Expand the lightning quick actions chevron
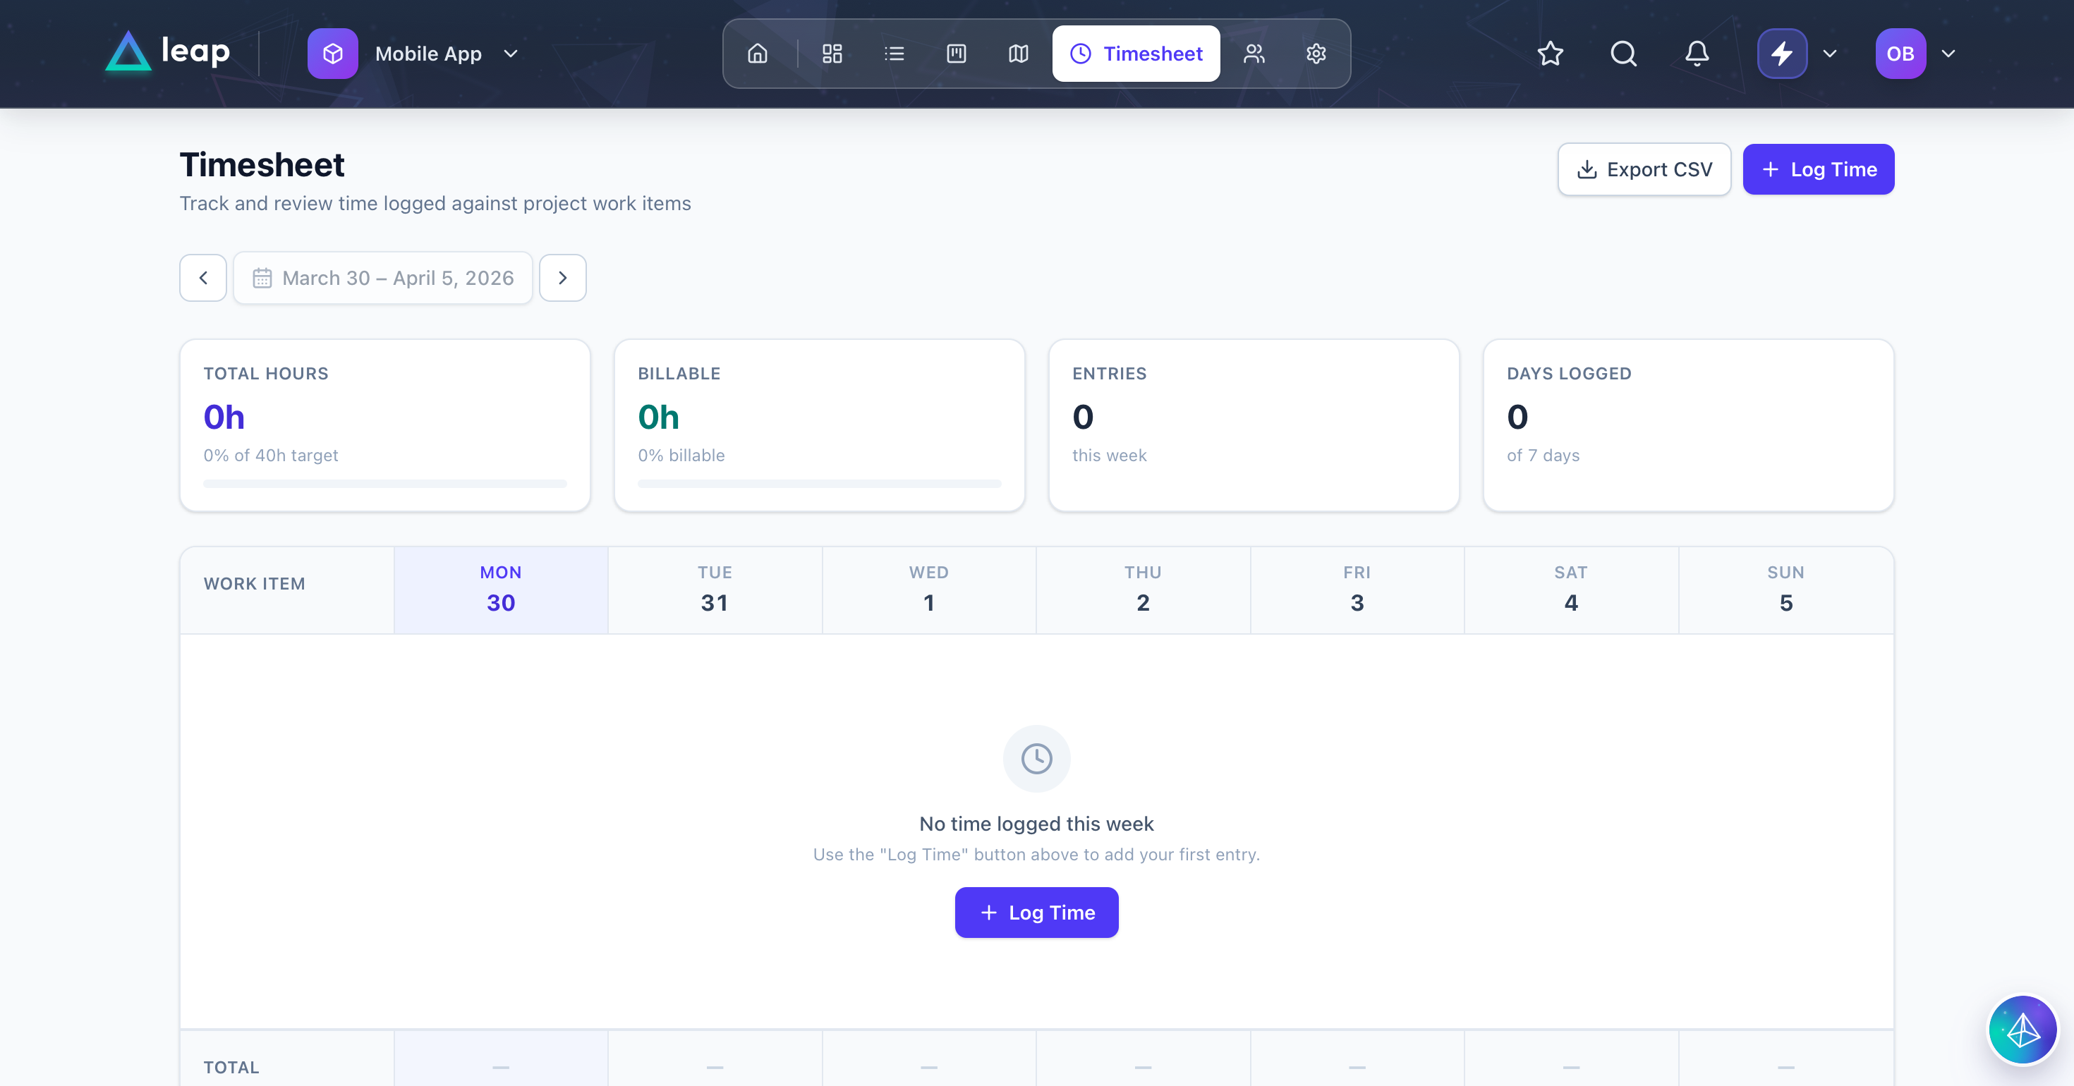Screen dimensions: 2074x1086 [1829, 53]
